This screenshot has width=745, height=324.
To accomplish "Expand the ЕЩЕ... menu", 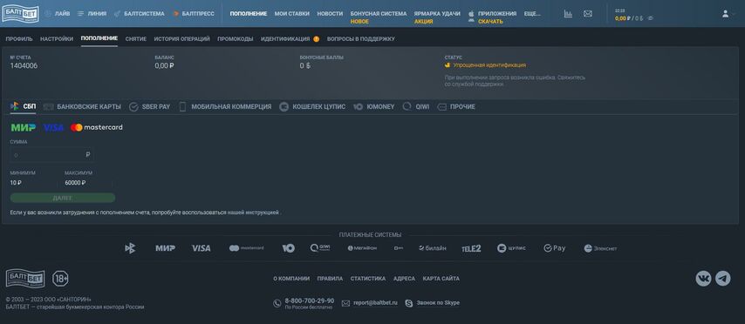I will tap(532, 14).
